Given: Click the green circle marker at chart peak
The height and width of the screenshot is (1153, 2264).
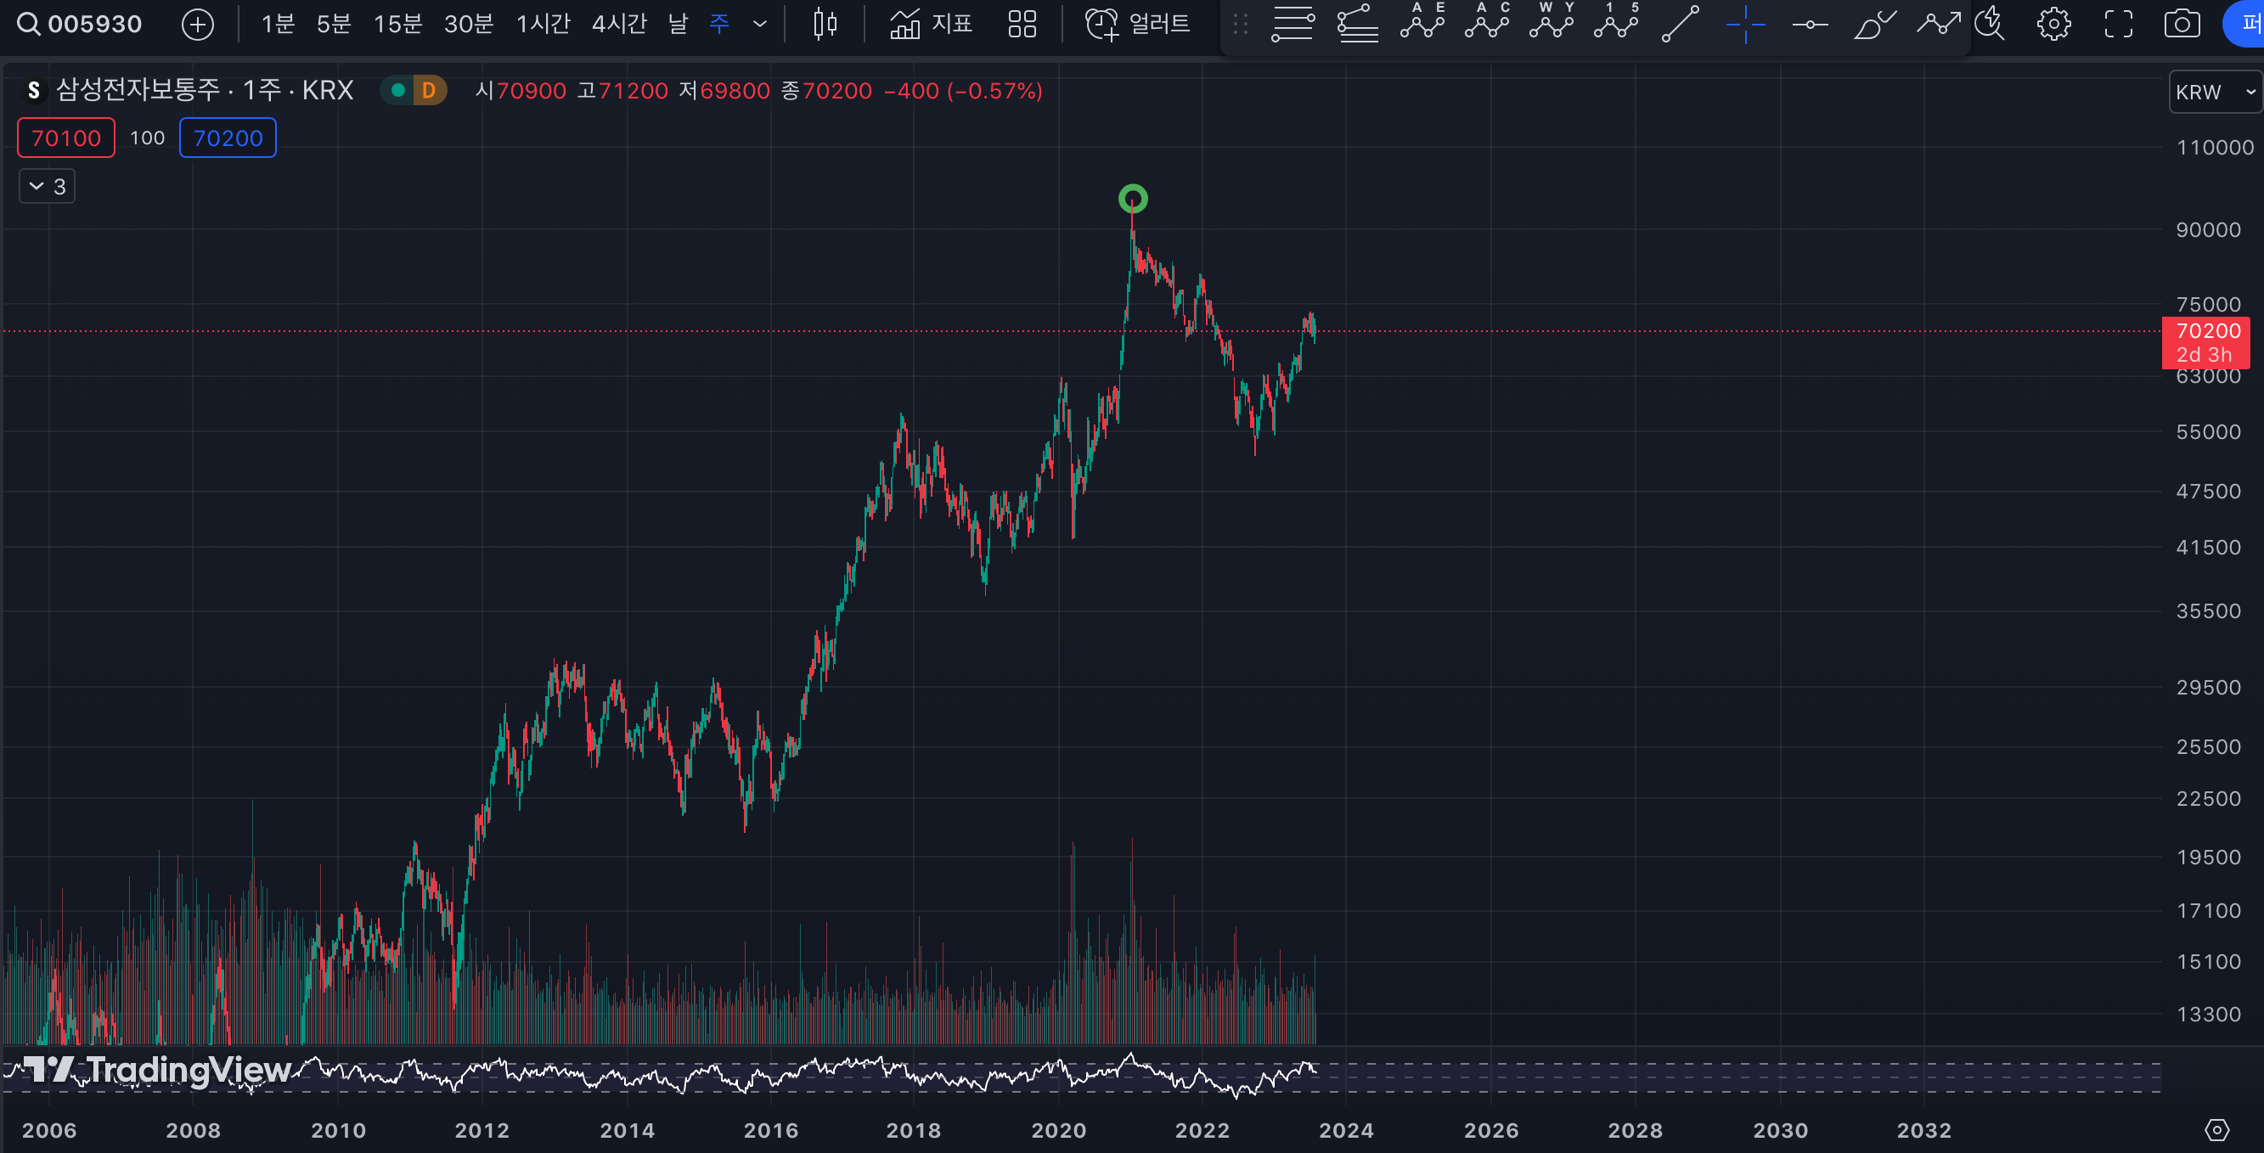Looking at the screenshot, I should (1133, 199).
